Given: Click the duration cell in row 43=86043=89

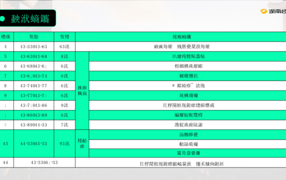Looking at the screenshot, I should coord(65,115).
